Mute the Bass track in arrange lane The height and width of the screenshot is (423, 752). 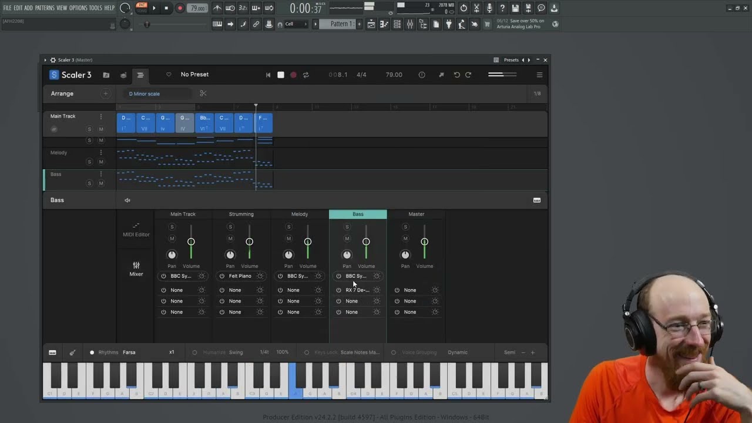101,183
